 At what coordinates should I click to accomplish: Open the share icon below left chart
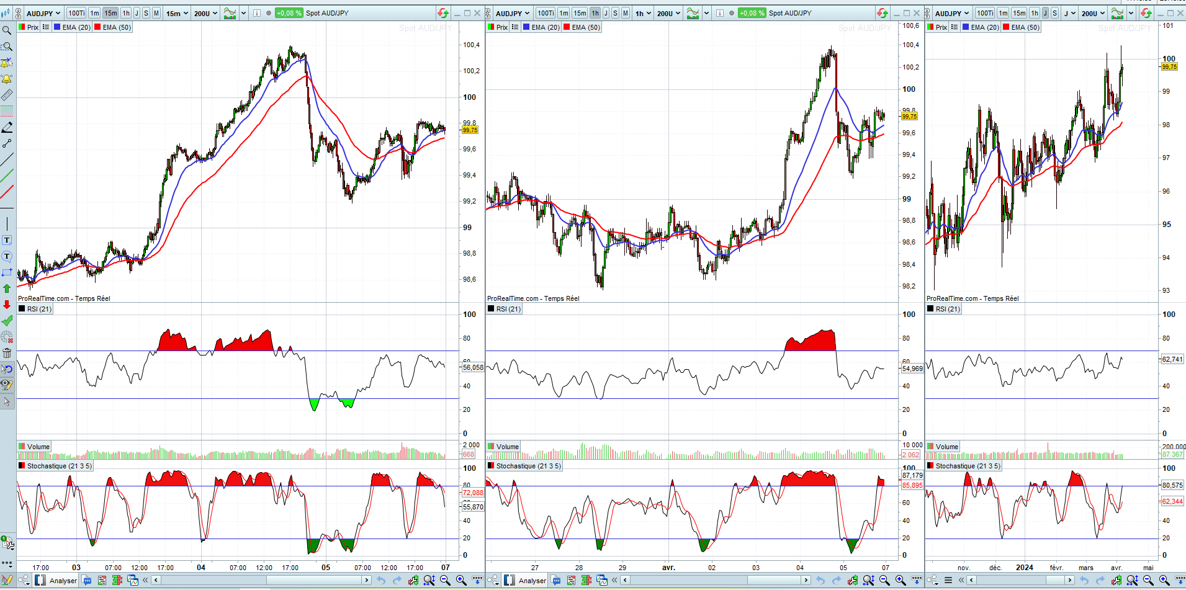point(24,581)
